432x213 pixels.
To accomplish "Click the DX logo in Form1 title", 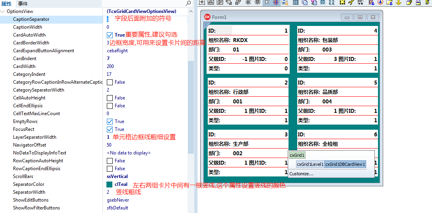I will [207, 17].
